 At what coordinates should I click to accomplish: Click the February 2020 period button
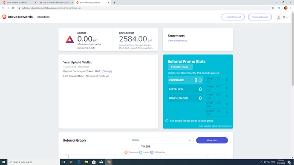pyautogui.click(x=180, y=67)
